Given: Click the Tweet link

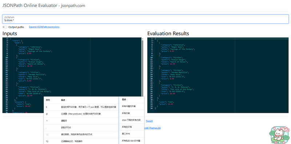Looking at the screenshot, I should pos(149,121).
